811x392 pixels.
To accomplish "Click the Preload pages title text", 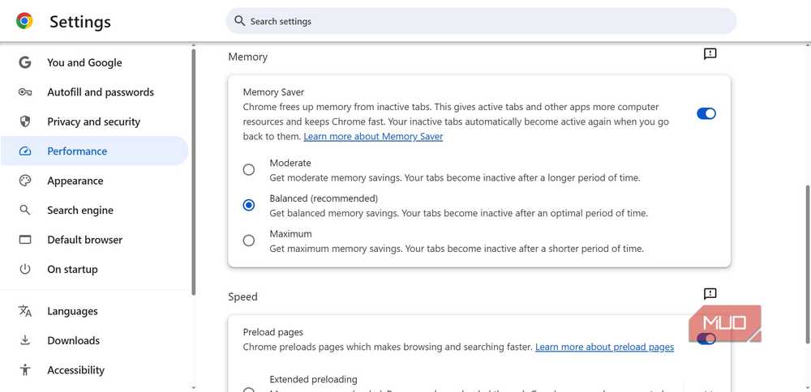I will pos(273,332).
